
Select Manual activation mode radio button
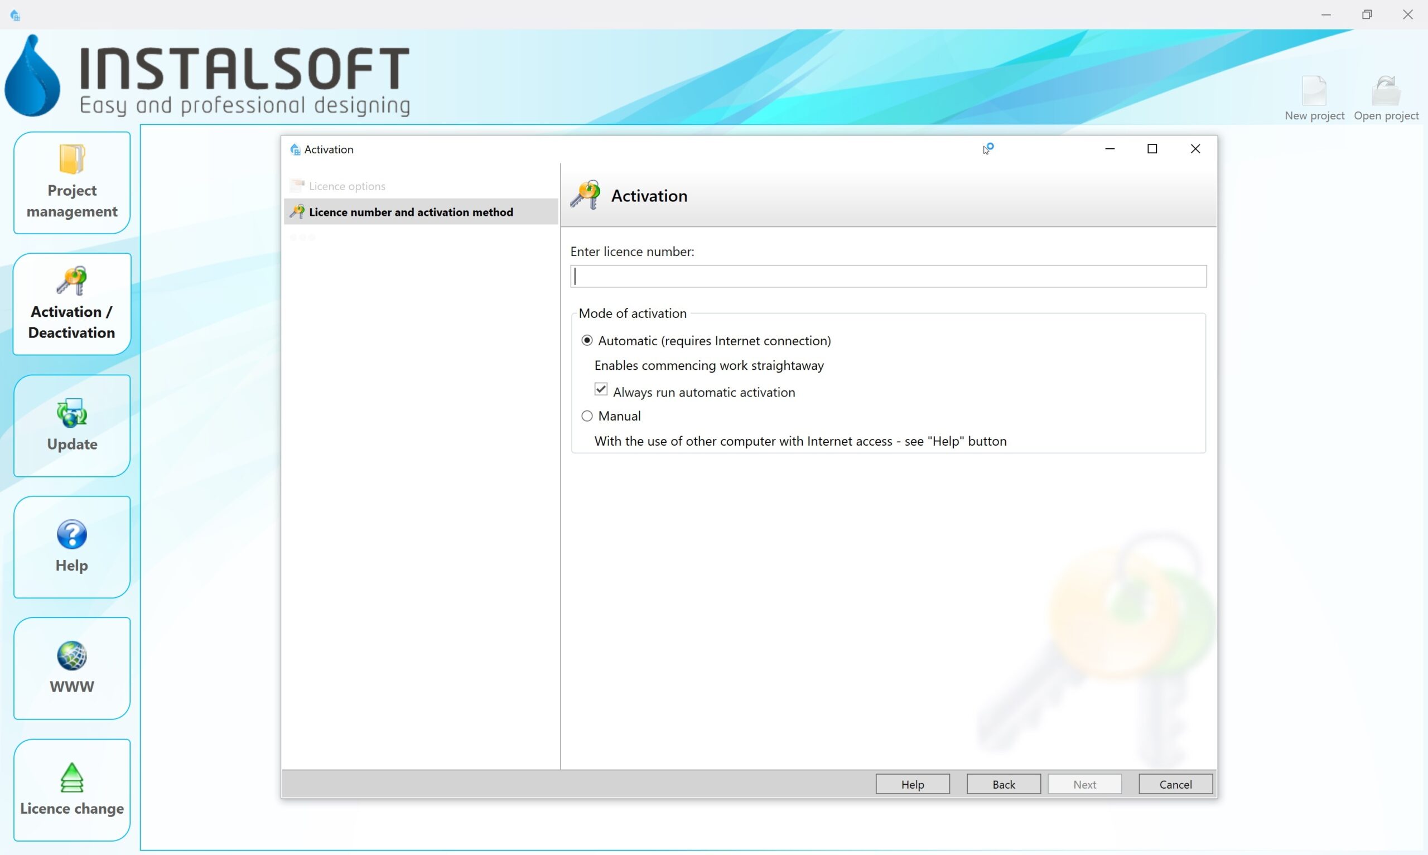pyautogui.click(x=587, y=416)
